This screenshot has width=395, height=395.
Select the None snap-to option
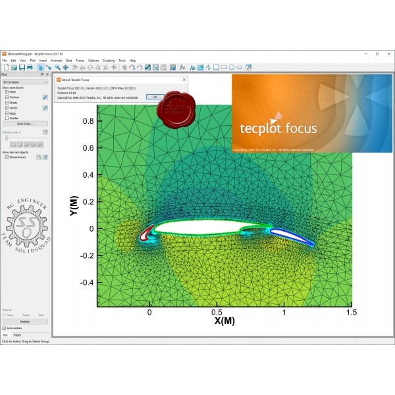coord(4,315)
